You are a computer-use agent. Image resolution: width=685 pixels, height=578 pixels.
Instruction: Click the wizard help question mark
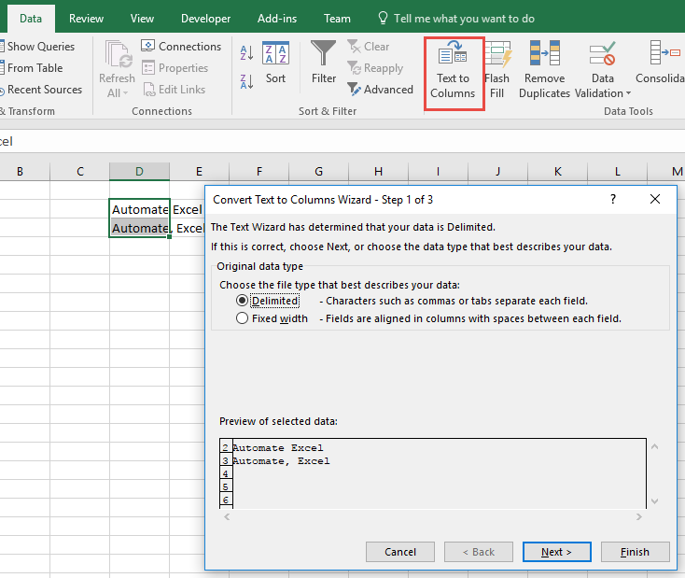[x=613, y=200]
